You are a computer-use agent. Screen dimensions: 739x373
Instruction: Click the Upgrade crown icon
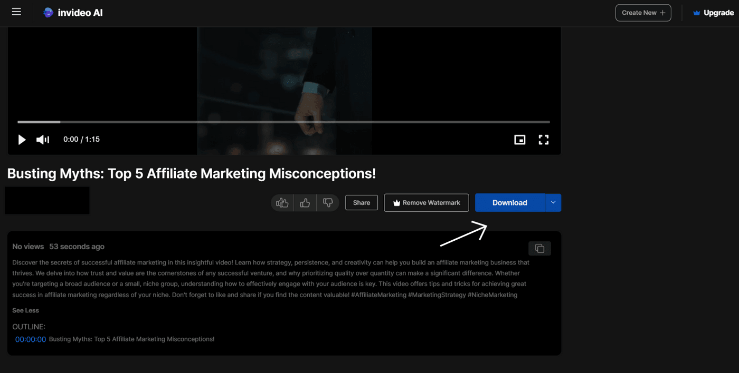(x=696, y=12)
